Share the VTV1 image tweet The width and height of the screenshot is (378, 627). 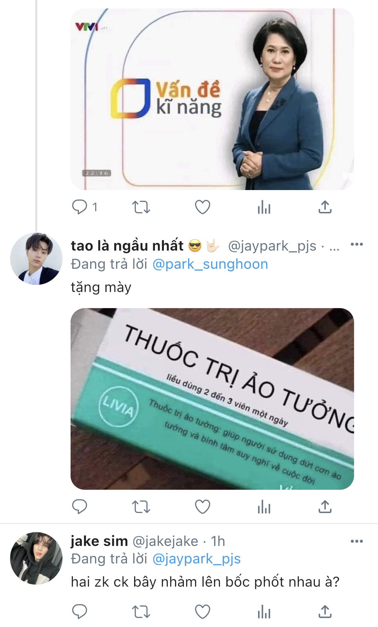pyautogui.click(x=325, y=207)
